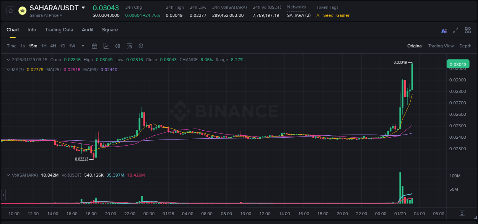478x224 pixels.
Task: Open the AI analysis icon
Action: (x=444, y=31)
